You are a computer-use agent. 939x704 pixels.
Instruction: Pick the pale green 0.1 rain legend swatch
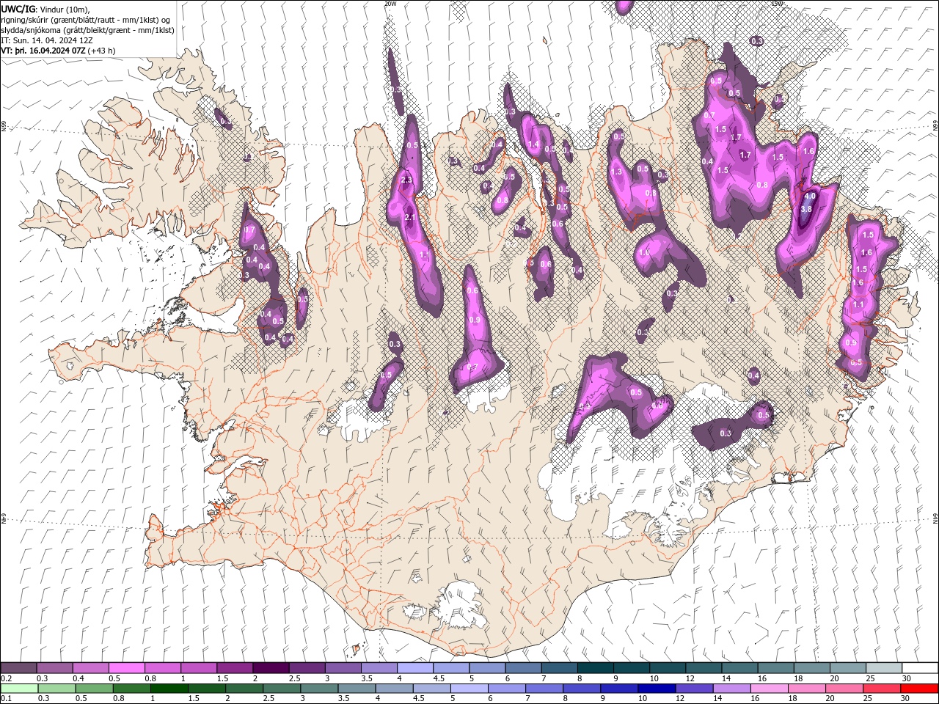pos(19,689)
